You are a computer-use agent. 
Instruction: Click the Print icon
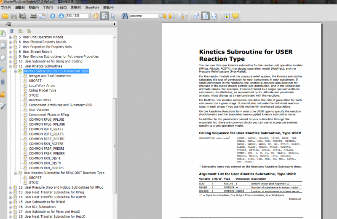coord(33,16)
